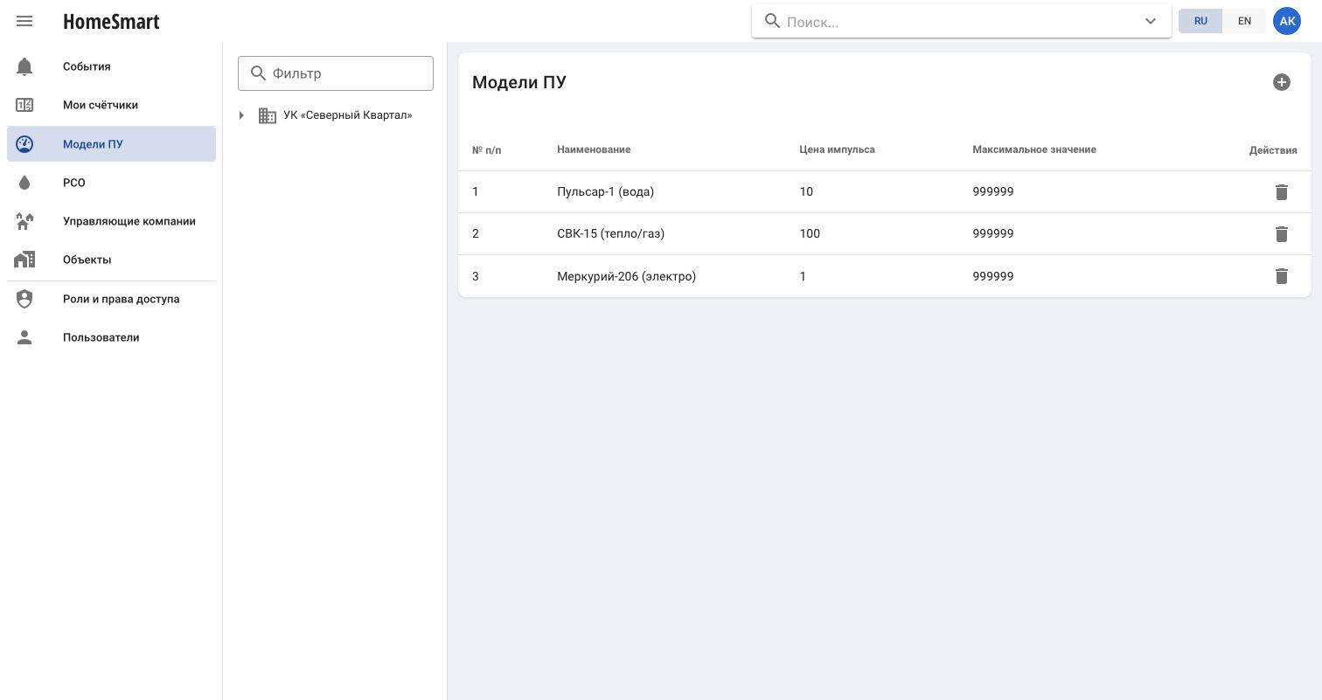The width and height of the screenshot is (1322, 700).
Task: Click into the Фильтр input field
Action: [336, 73]
